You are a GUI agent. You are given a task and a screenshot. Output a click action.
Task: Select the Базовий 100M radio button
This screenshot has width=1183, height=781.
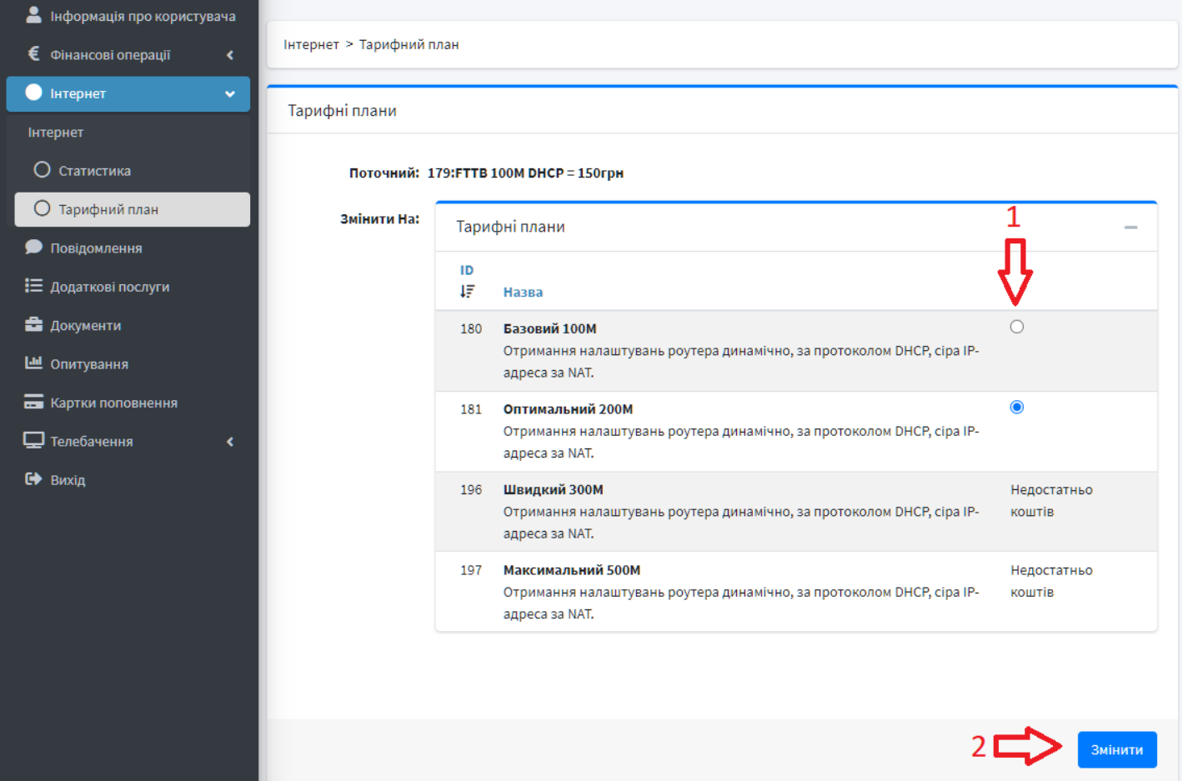click(1016, 327)
